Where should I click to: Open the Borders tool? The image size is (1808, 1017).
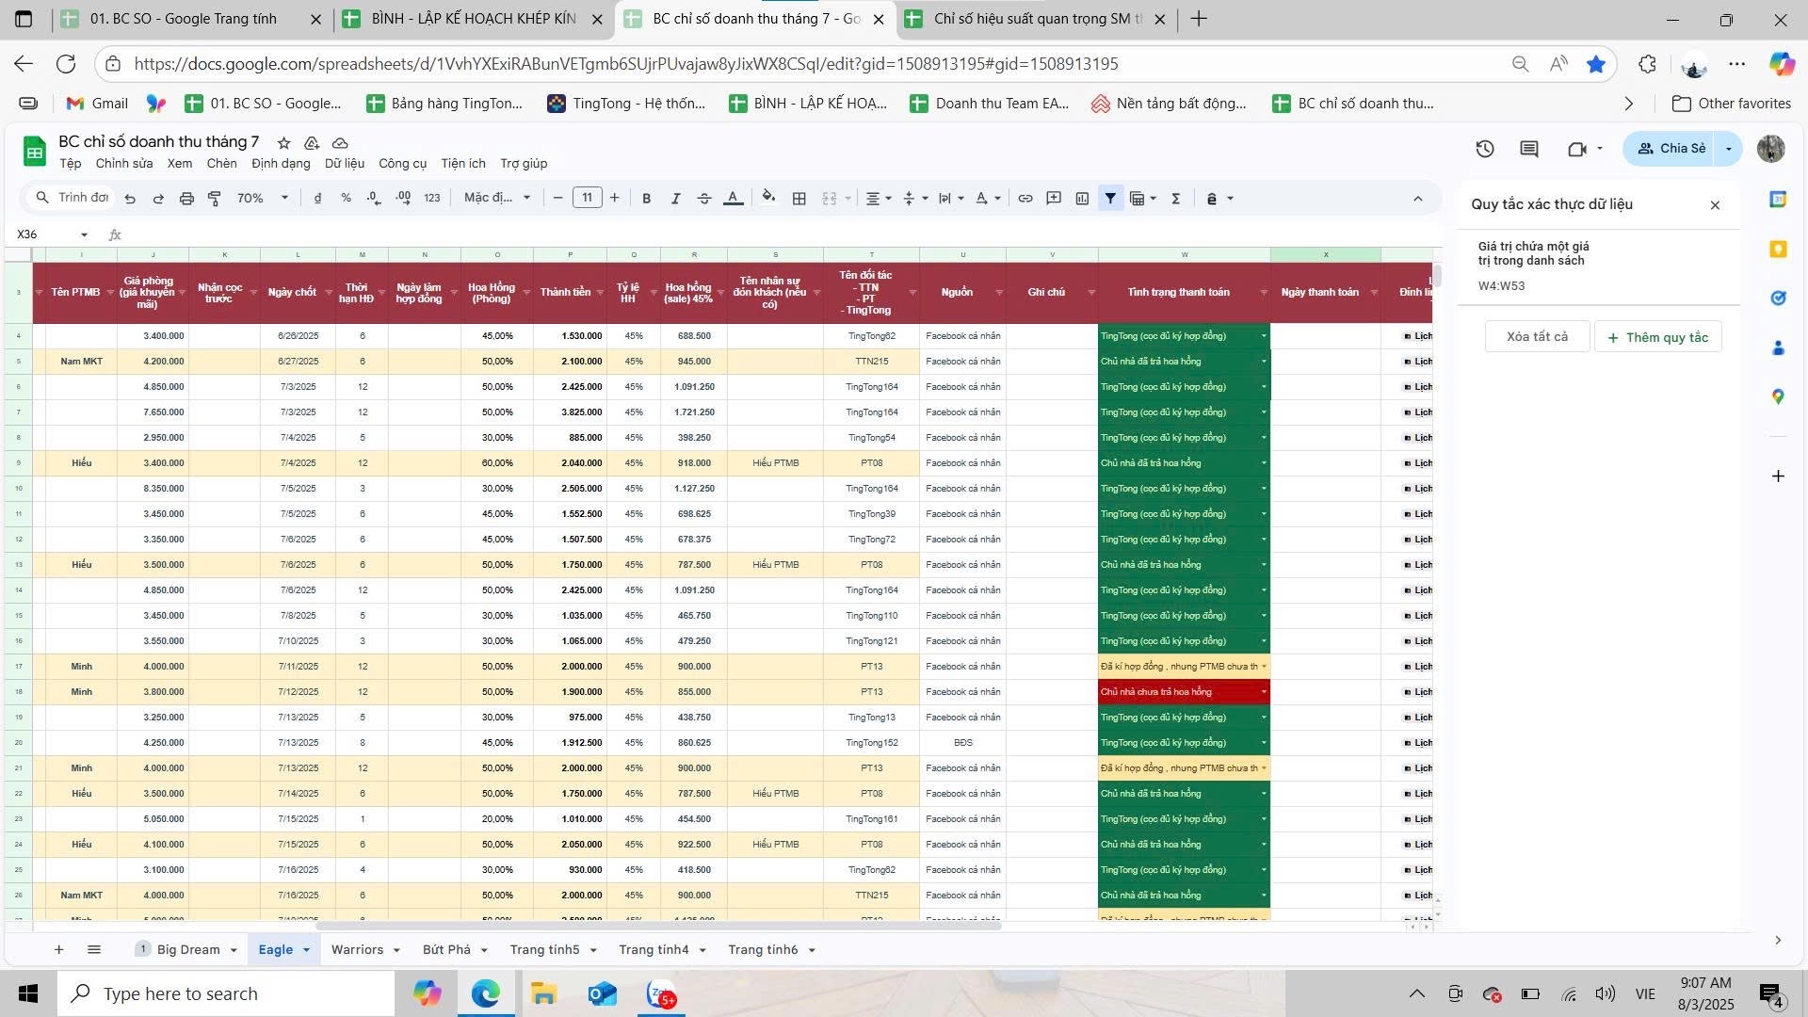(799, 199)
